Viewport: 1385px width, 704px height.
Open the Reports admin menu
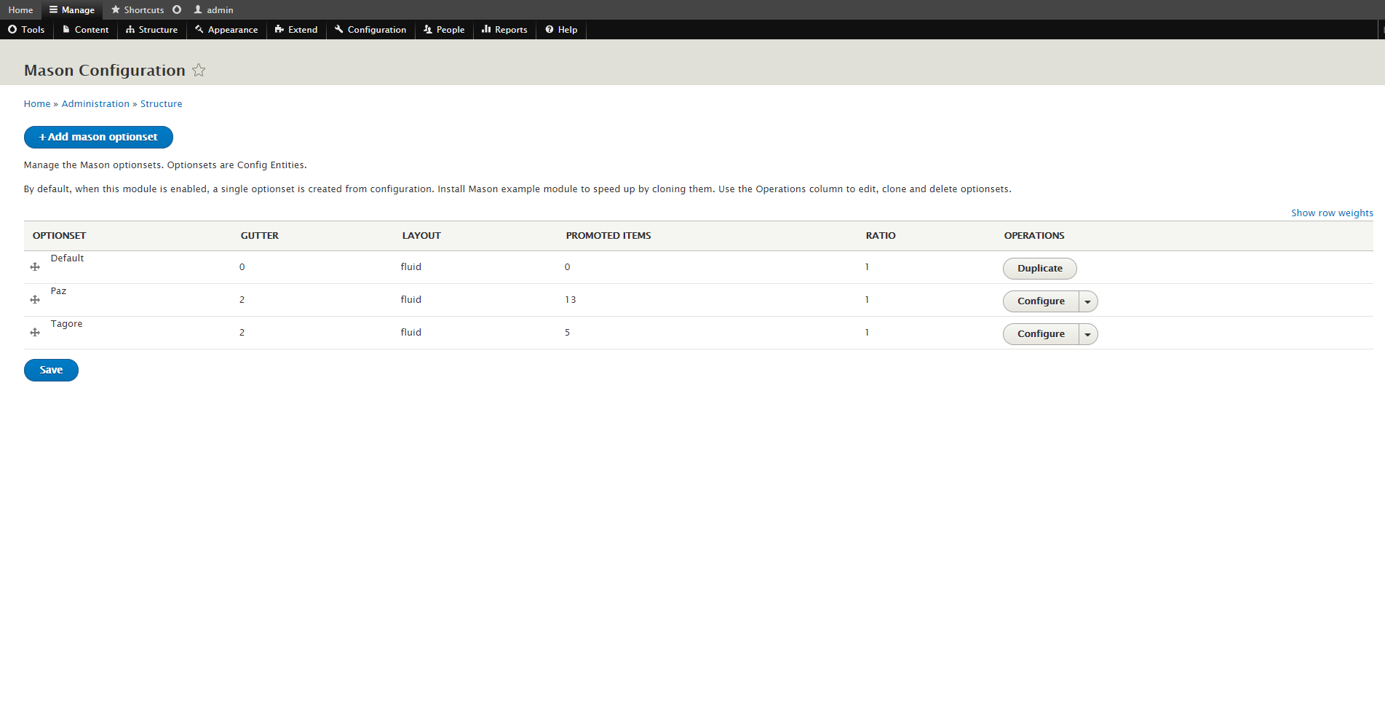(504, 30)
